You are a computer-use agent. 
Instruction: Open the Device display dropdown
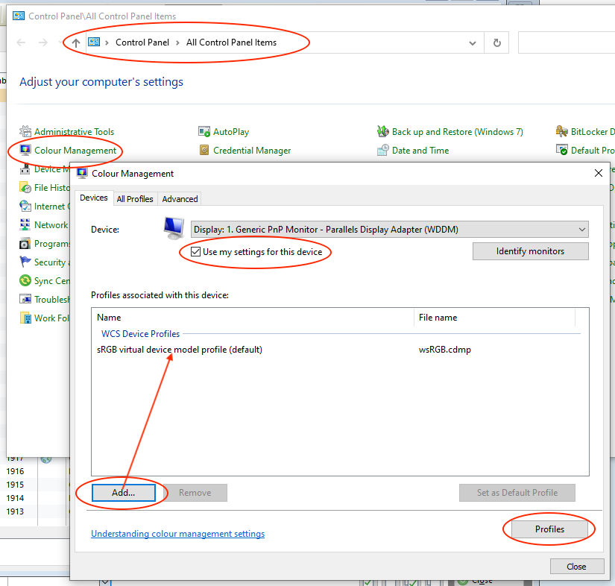(x=389, y=230)
